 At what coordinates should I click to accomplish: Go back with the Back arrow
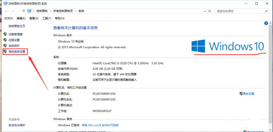[x=6, y=11]
